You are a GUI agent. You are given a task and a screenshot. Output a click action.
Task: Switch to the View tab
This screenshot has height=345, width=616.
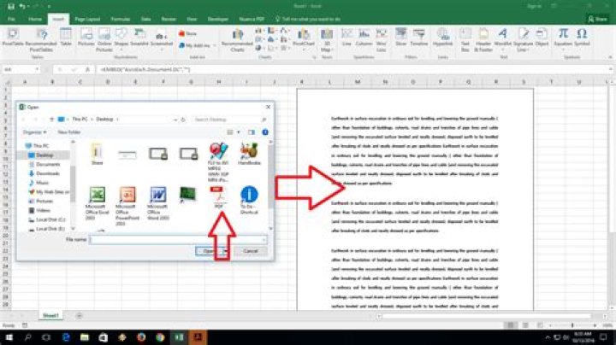pyautogui.click(x=192, y=19)
